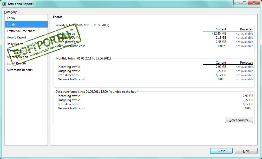Open the Monthly Report category
The width and height of the screenshot is (262, 159).
(x=26, y=57)
